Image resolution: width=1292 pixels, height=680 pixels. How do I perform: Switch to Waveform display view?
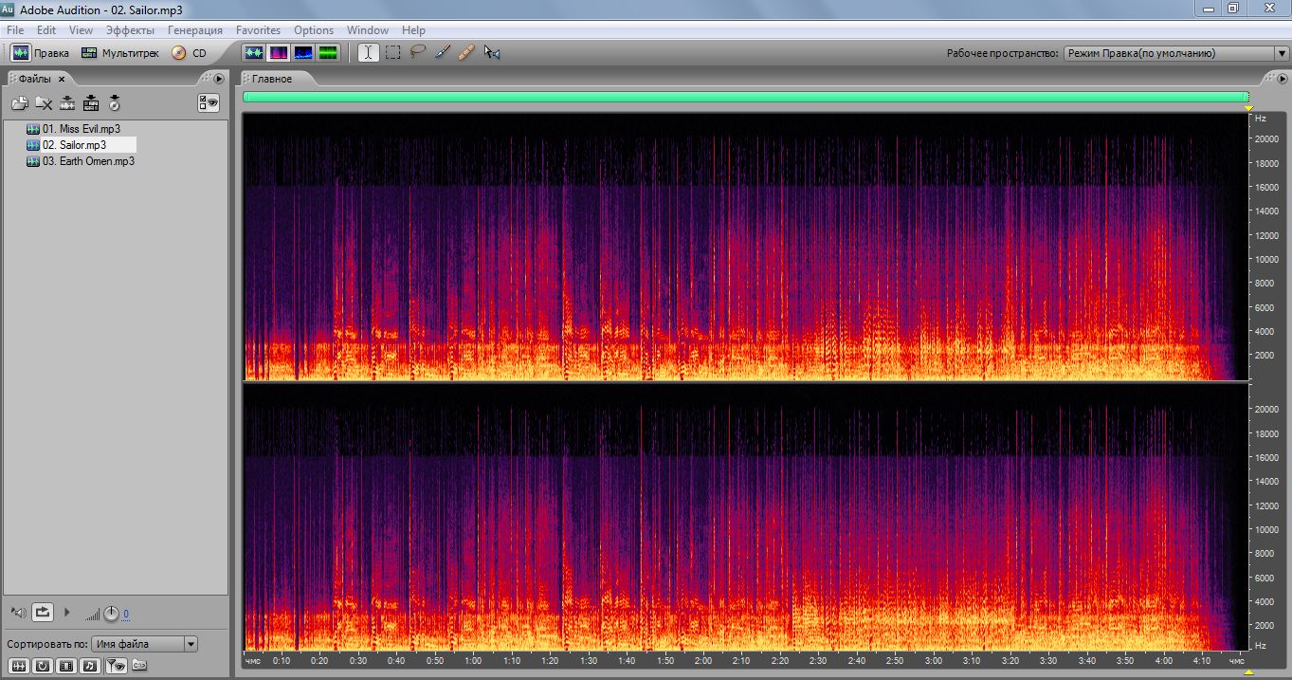[253, 53]
